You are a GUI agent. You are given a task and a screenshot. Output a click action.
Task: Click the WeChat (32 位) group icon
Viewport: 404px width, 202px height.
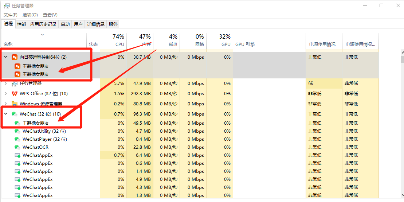(15, 114)
